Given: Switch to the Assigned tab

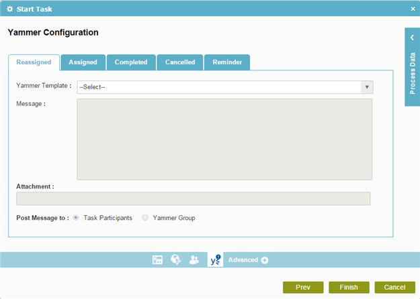Looking at the screenshot, I should (x=83, y=62).
